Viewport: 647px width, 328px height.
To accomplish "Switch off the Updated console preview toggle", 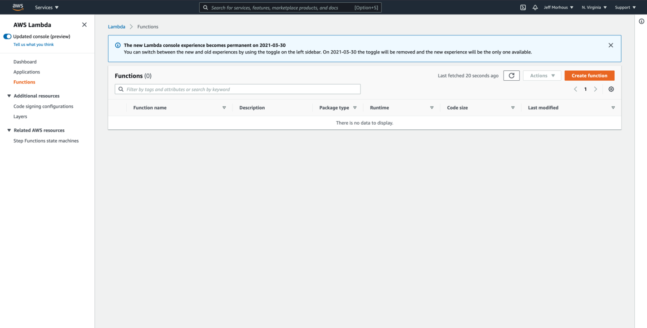I will (7, 36).
